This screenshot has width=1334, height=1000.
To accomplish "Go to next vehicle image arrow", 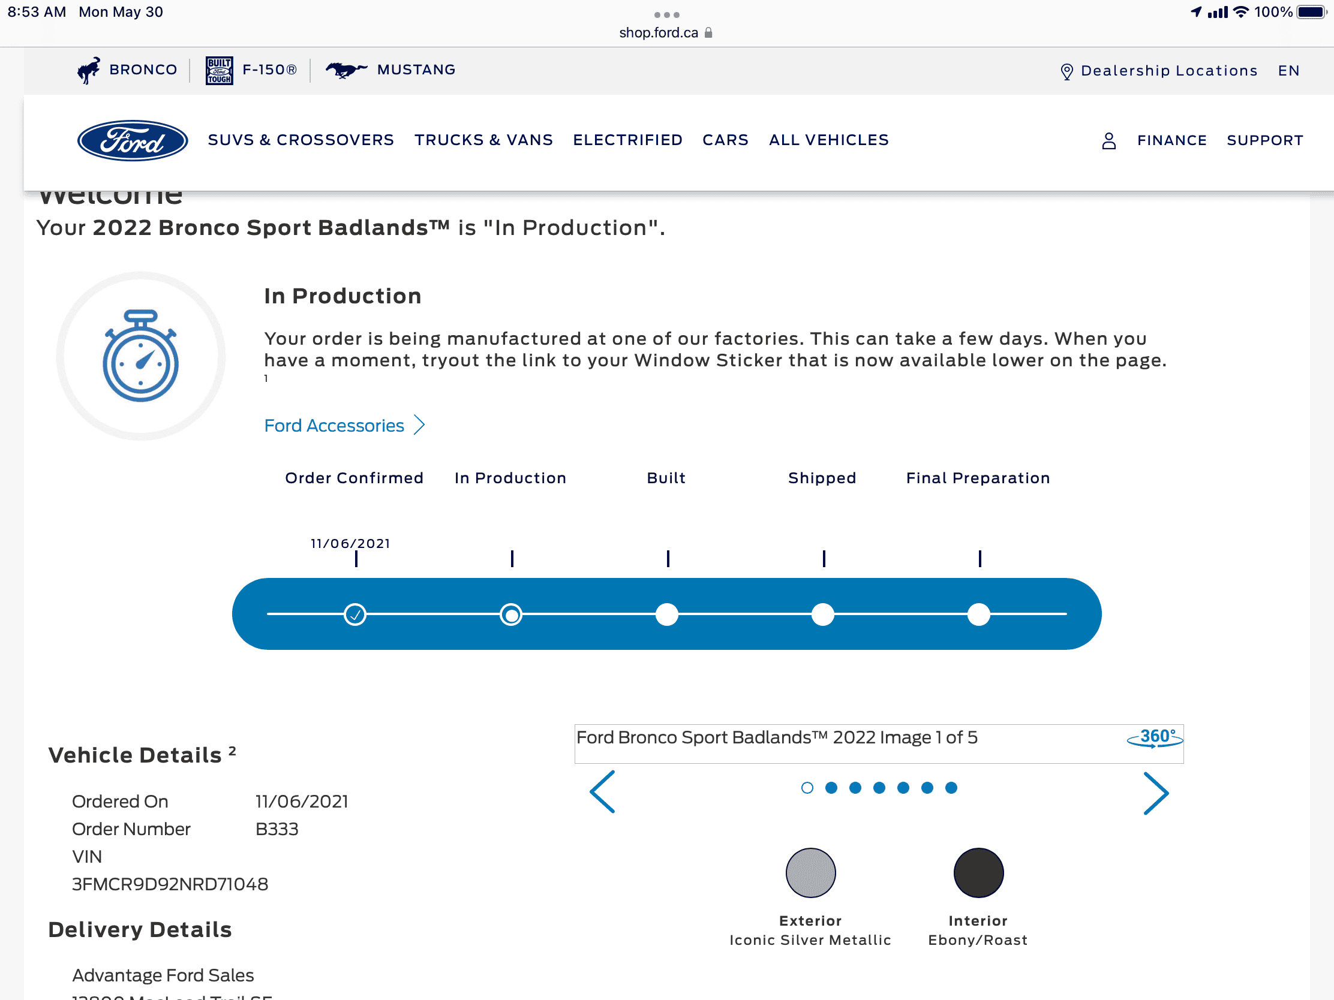I will [1155, 793].
